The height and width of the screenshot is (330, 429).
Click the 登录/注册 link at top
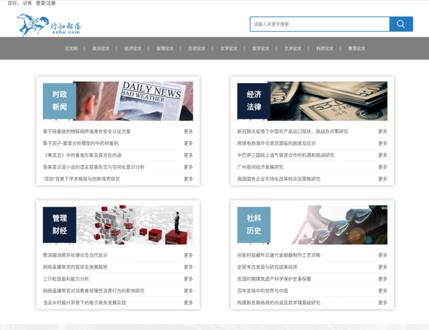click(46, 3)
